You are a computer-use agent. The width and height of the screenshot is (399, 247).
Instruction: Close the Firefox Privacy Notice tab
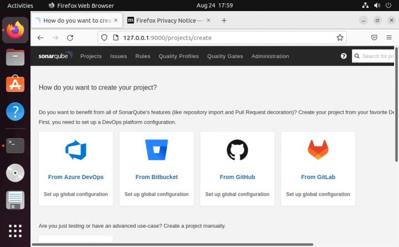[208, 20]
